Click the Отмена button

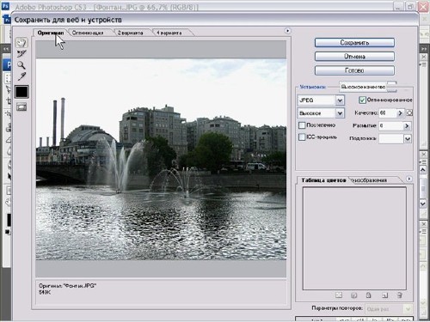(x=354, y=57)
